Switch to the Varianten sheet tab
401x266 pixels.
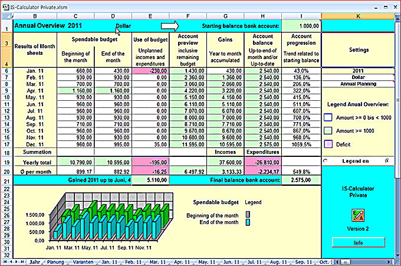(83, 262)
